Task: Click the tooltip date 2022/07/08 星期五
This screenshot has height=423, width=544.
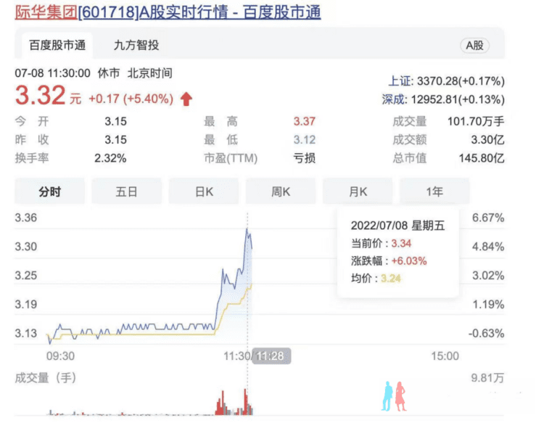Action: pos(397,226)
